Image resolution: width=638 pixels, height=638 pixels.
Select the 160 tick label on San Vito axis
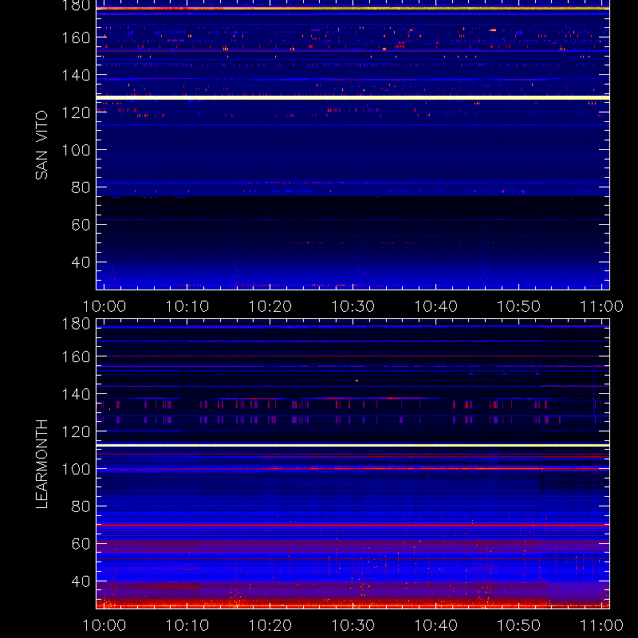(76, 37)
